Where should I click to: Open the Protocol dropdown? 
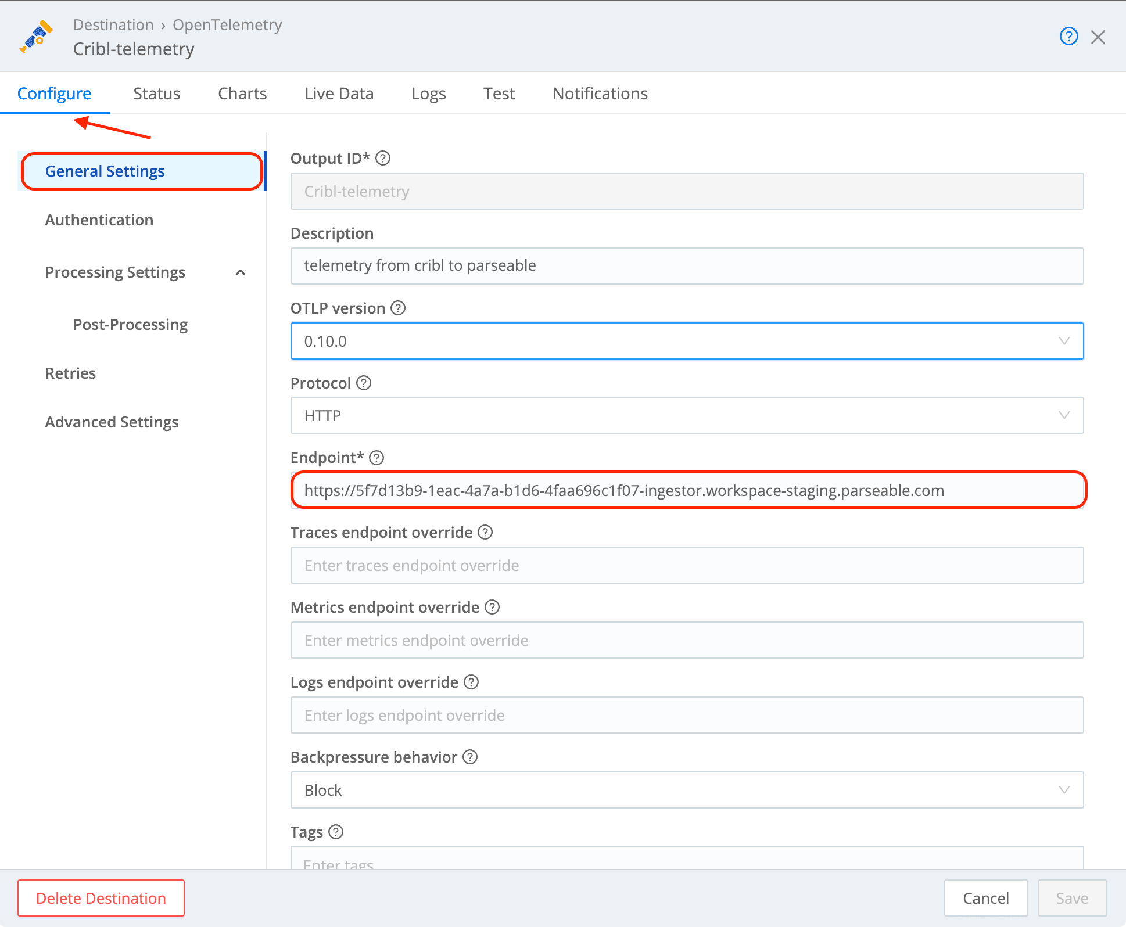pyautogui.click(x=1064, y=415)
